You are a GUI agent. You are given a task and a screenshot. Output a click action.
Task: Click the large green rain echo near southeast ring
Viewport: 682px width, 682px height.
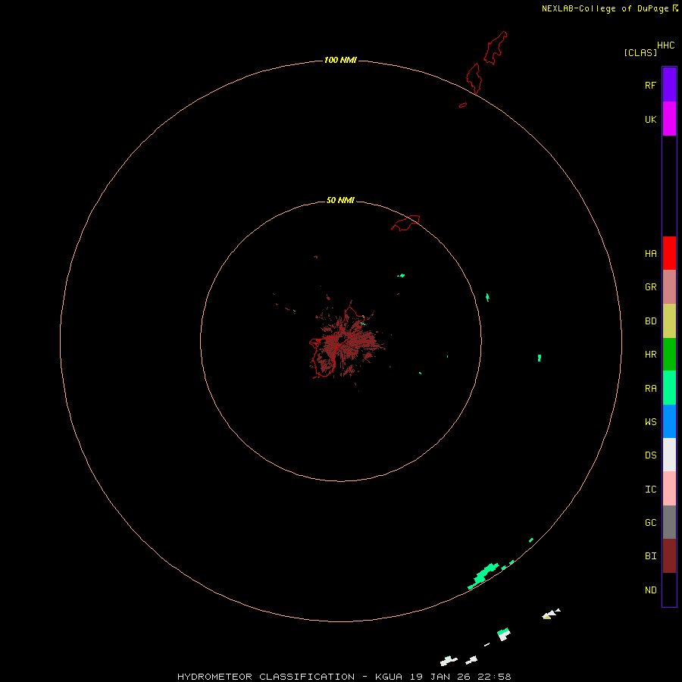[x=483, y=576]
